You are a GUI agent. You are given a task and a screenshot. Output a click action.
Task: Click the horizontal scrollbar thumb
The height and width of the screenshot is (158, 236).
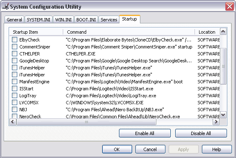[86, 122]
